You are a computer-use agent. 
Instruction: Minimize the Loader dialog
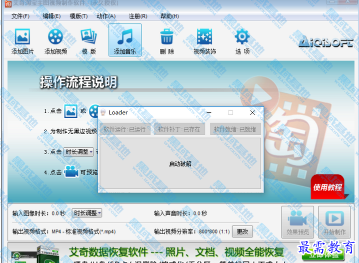coord(209,113)
